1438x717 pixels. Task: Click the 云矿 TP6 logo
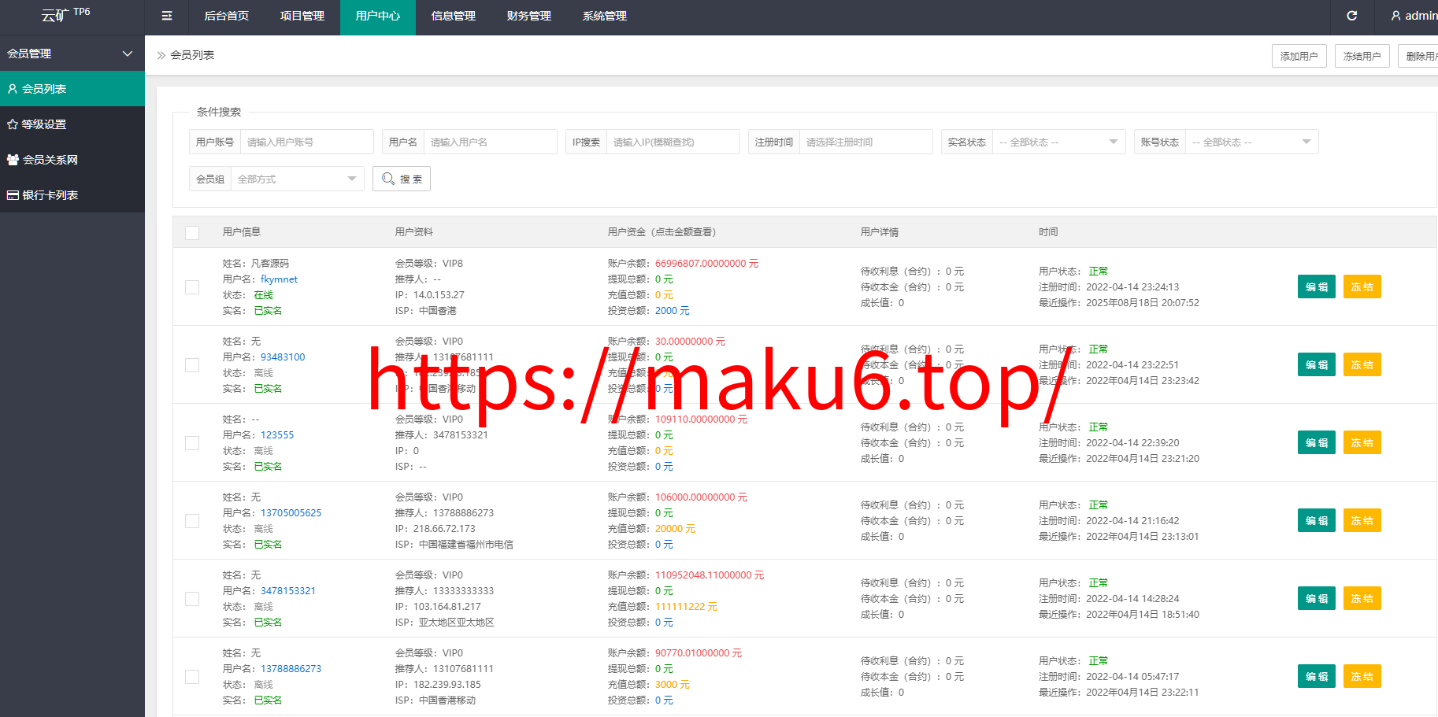65,14
